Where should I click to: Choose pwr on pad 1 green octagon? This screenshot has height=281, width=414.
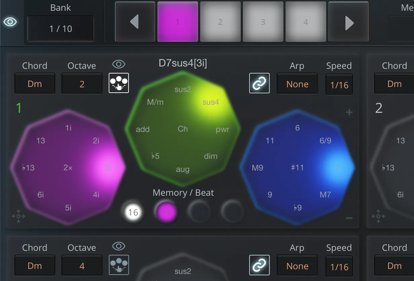(x=223, y=129)
